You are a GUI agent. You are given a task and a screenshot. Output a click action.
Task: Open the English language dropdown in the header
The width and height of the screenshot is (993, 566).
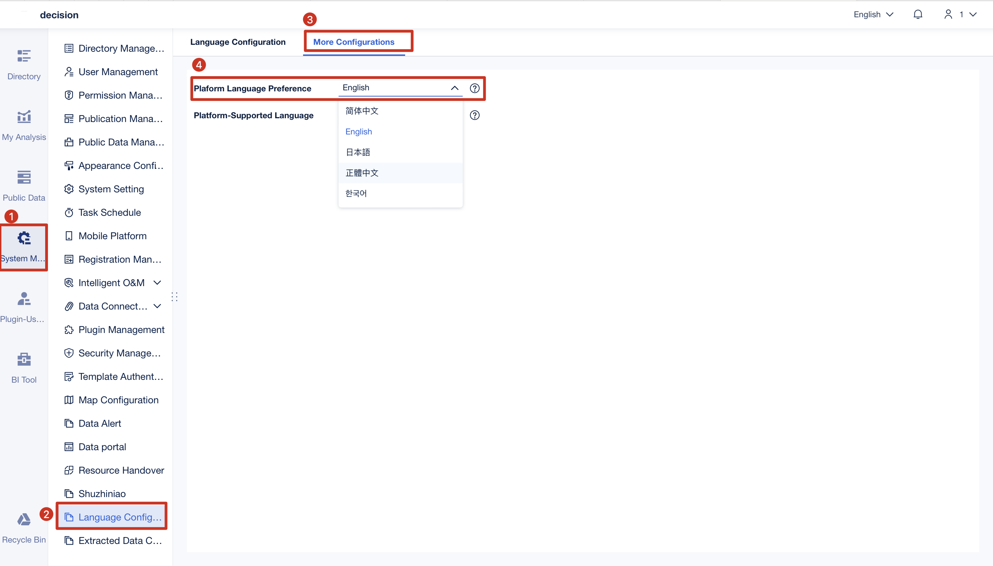coord(874,14)
